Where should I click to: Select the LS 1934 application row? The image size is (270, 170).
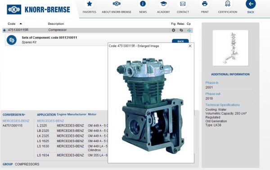point(72,155)
